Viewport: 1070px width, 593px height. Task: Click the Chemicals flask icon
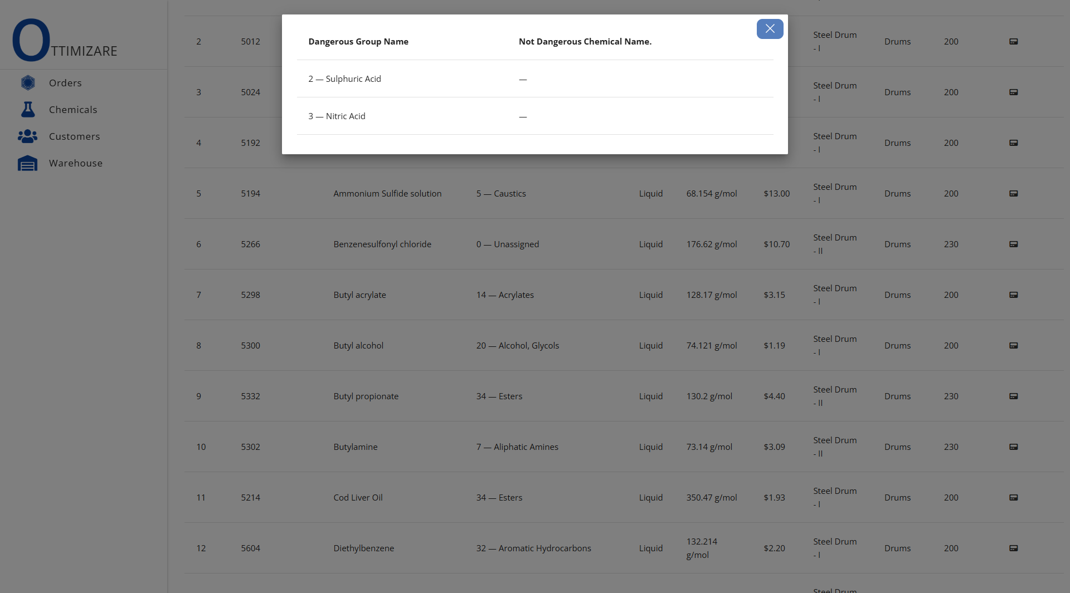[x=28, y=110]
